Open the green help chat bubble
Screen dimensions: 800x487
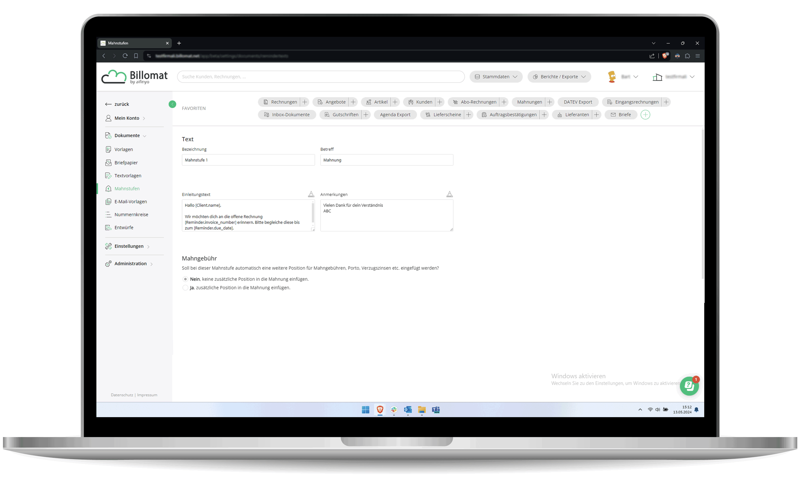pyautogui.click(x=689, y=386)
